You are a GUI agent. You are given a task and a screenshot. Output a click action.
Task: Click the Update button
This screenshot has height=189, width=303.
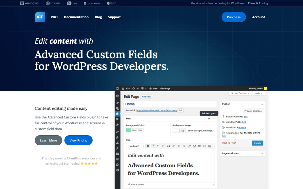(x=257, y=143)
